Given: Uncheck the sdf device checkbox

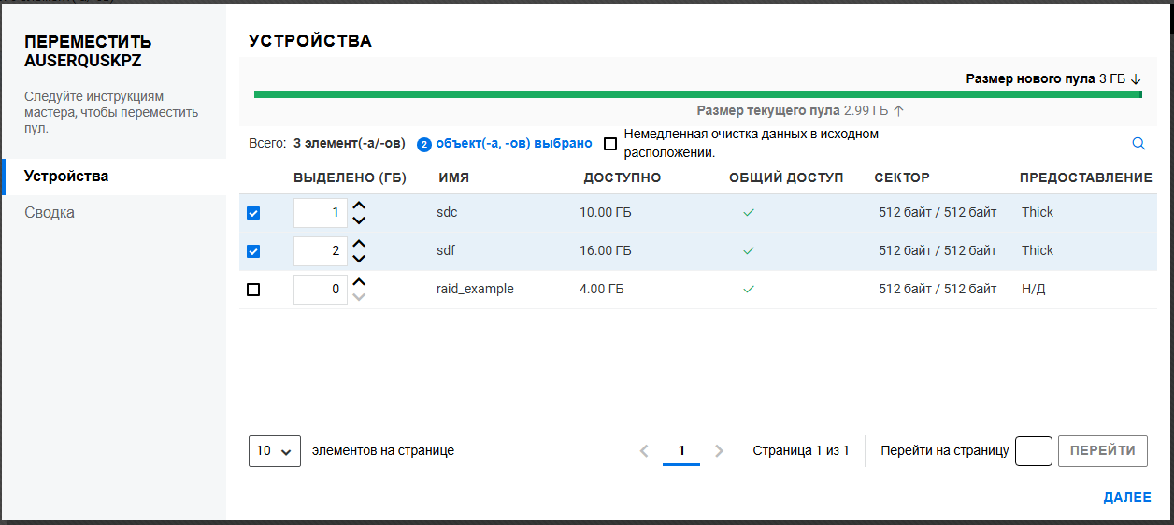Looking at the screenshot, I should coord(253,251).
